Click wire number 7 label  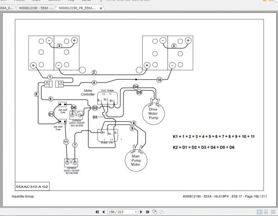75,145
